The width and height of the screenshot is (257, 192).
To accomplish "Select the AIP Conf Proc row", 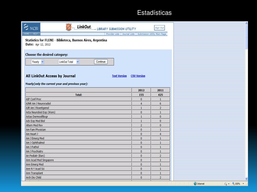I will (x=98, y=99).
